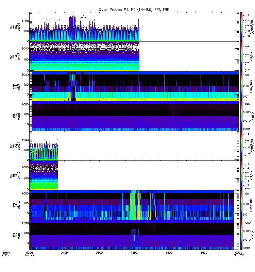Click the "thb fff 64 scm3" y-axis label
This screenshot has height=272, width=255.
coord(15,56)
